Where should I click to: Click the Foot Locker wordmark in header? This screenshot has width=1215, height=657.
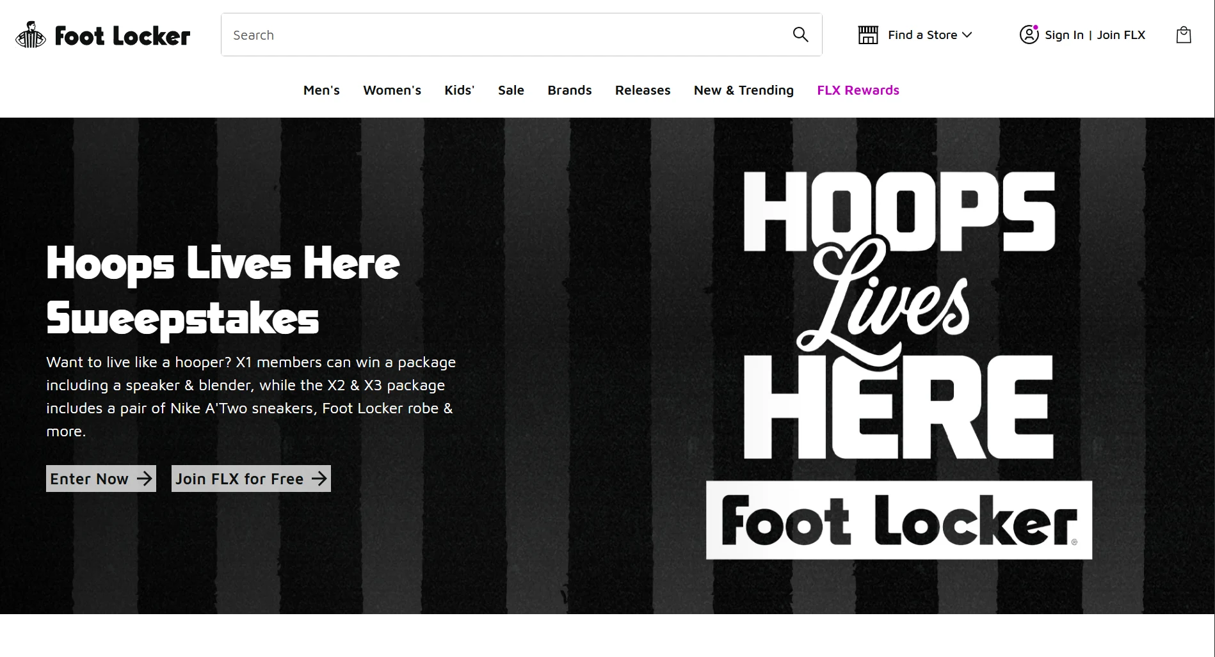click(122, 36)
